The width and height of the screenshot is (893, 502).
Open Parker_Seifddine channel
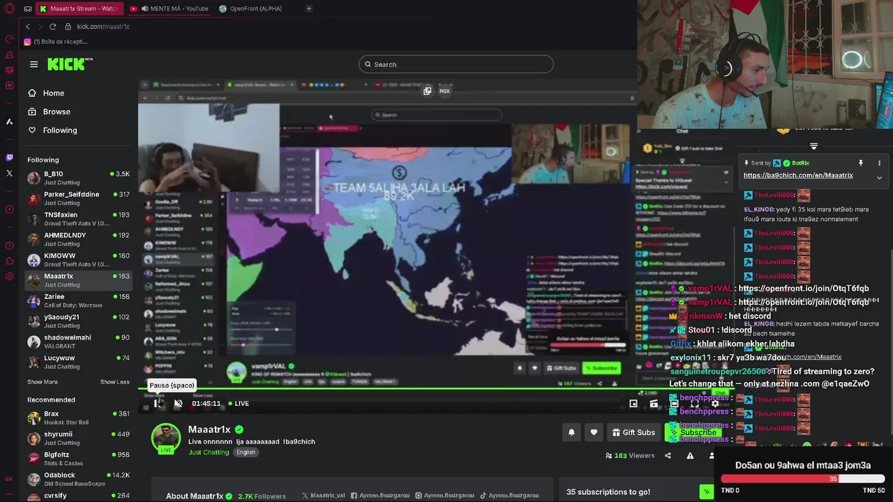tap(78, 198)
